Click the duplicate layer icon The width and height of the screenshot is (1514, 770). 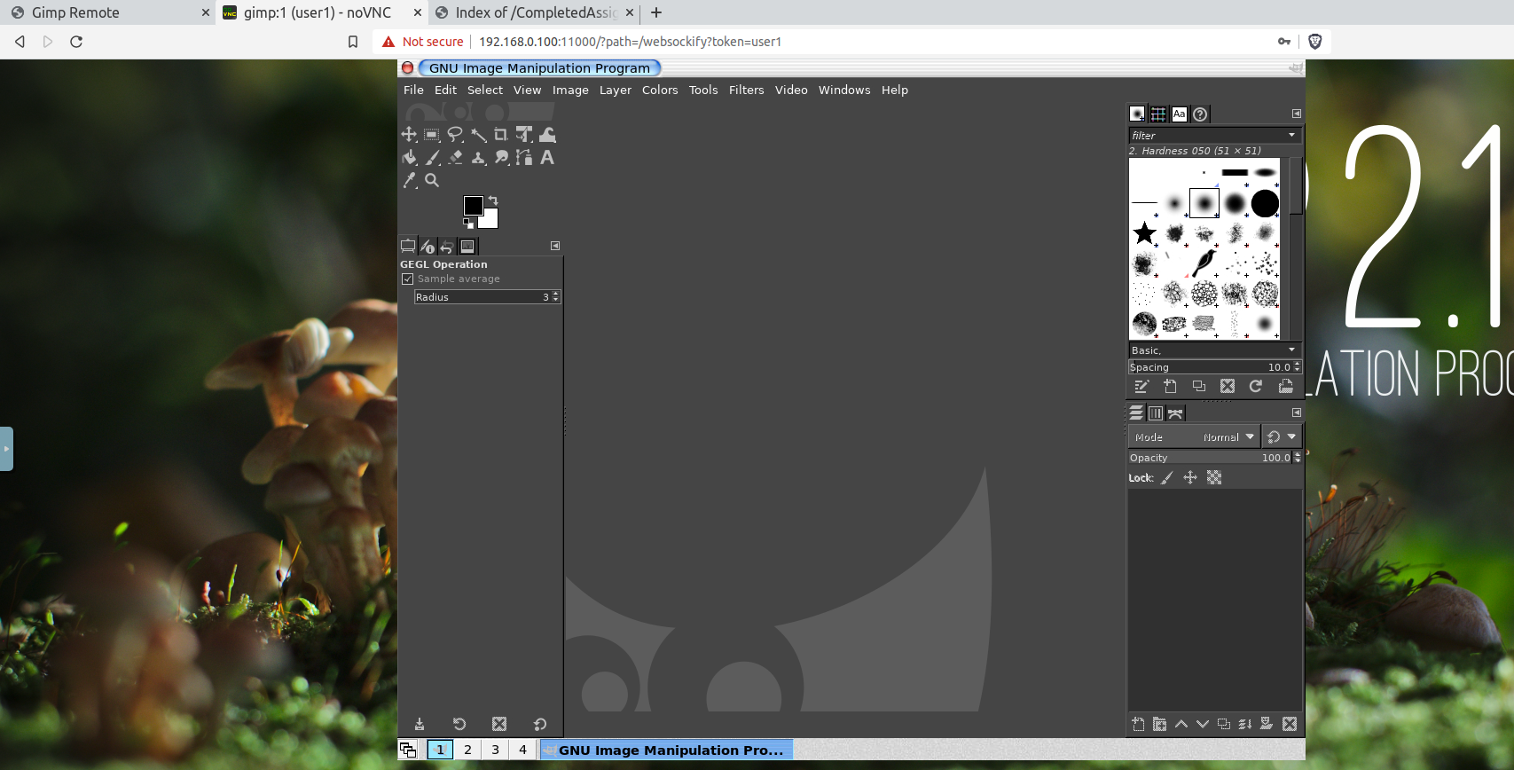coord(1224,724)
